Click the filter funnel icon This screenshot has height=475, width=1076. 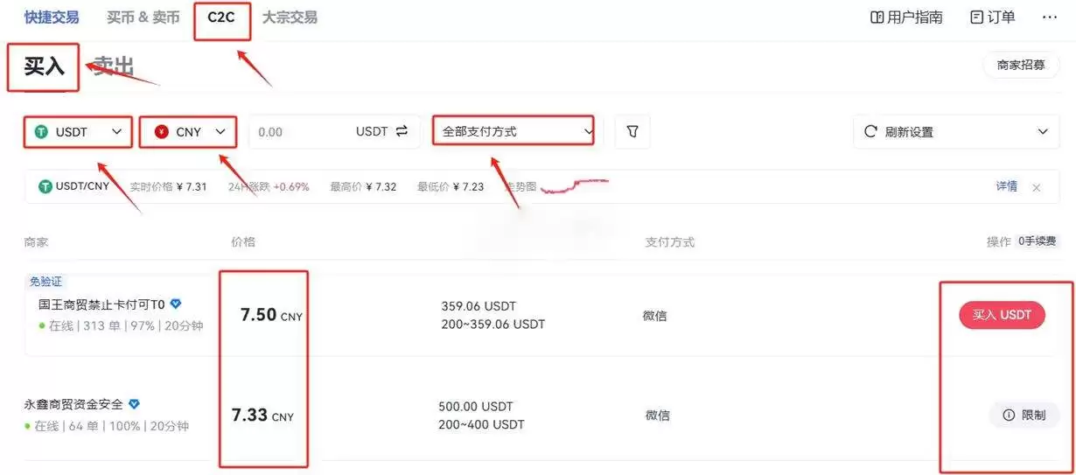tap(632, 131)
